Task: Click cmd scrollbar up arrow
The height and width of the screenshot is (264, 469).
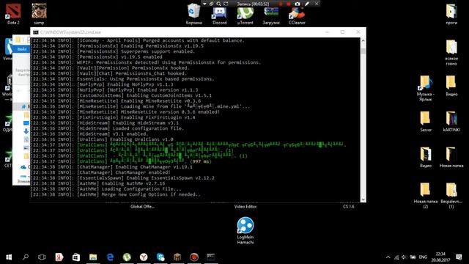Action: pos(363,40)
